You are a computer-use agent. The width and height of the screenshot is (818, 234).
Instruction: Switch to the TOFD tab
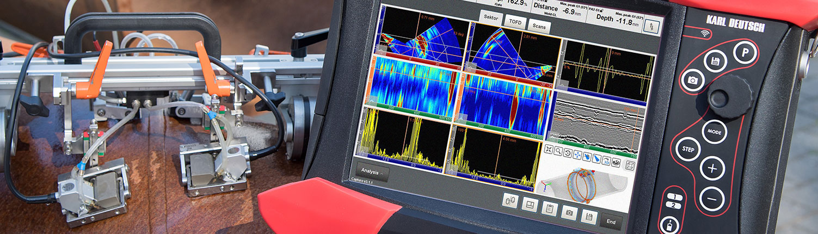click(x=514, y=21)
